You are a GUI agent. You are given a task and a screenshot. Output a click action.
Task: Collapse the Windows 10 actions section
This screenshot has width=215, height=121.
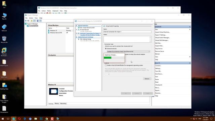click(190, 63)
